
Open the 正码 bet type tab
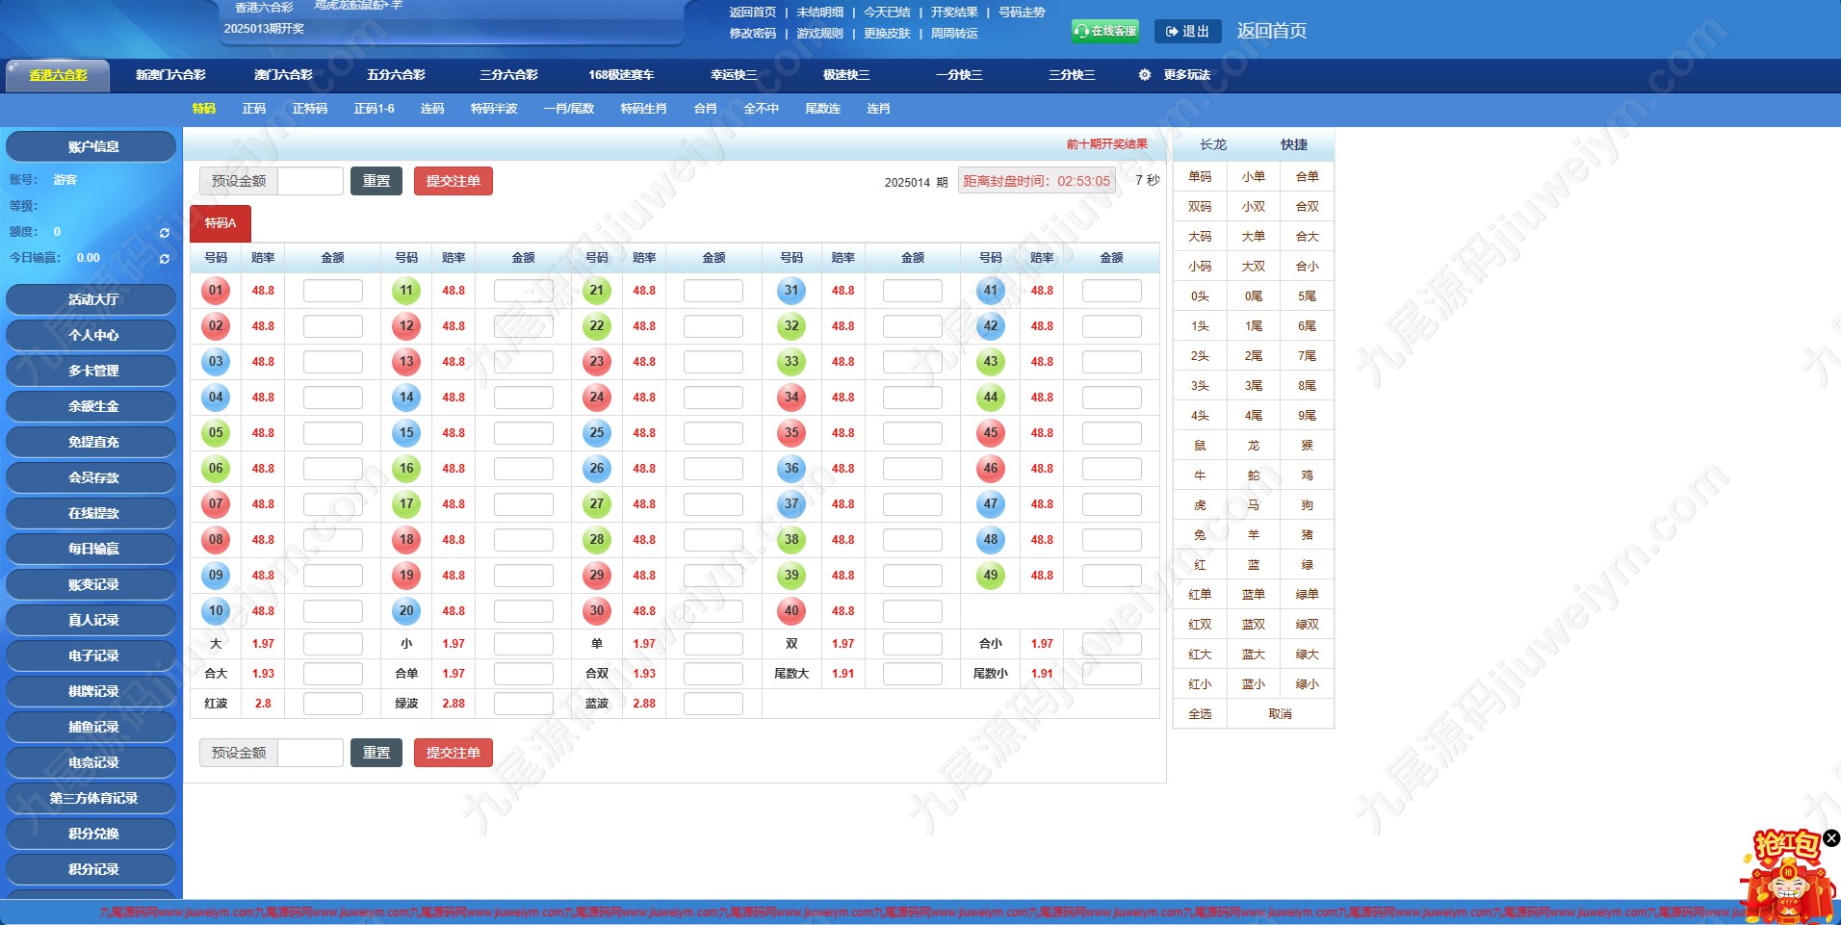[254, 109]
